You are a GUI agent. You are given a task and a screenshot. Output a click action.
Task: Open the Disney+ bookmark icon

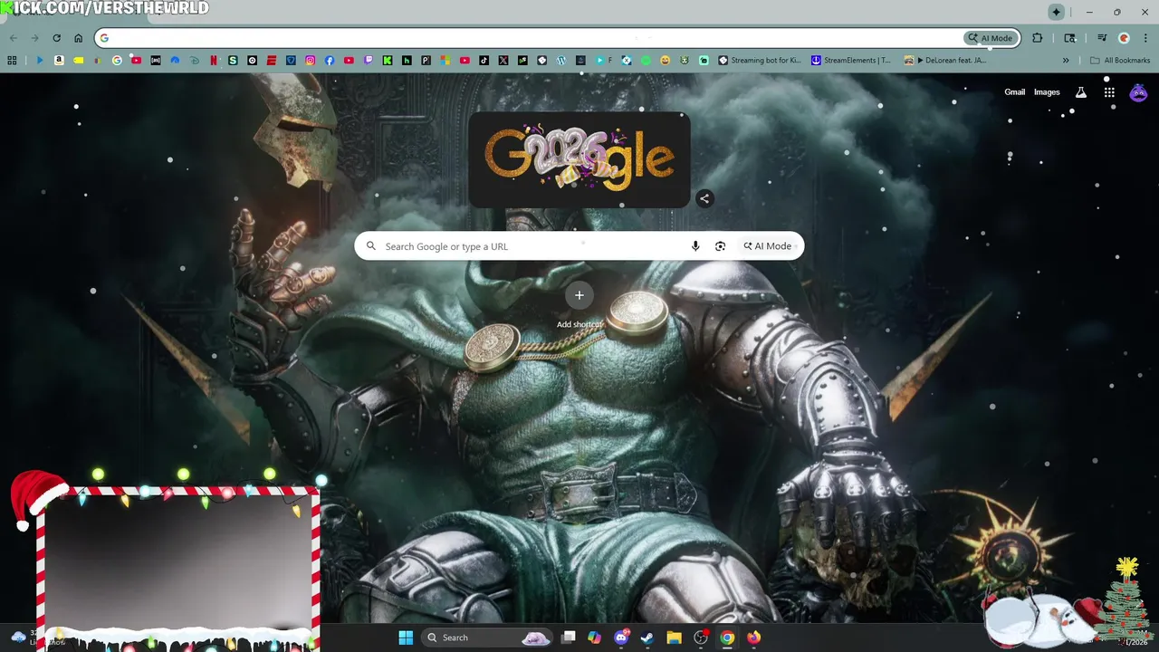tap(194, 61)
